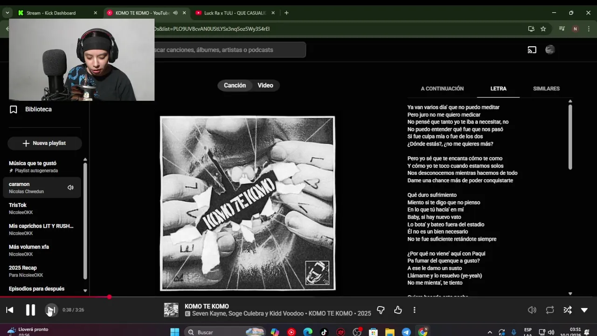Viewport: 597px width, 336px height.
Task: Open the 2025 Recap playlist
Action: 42,271
